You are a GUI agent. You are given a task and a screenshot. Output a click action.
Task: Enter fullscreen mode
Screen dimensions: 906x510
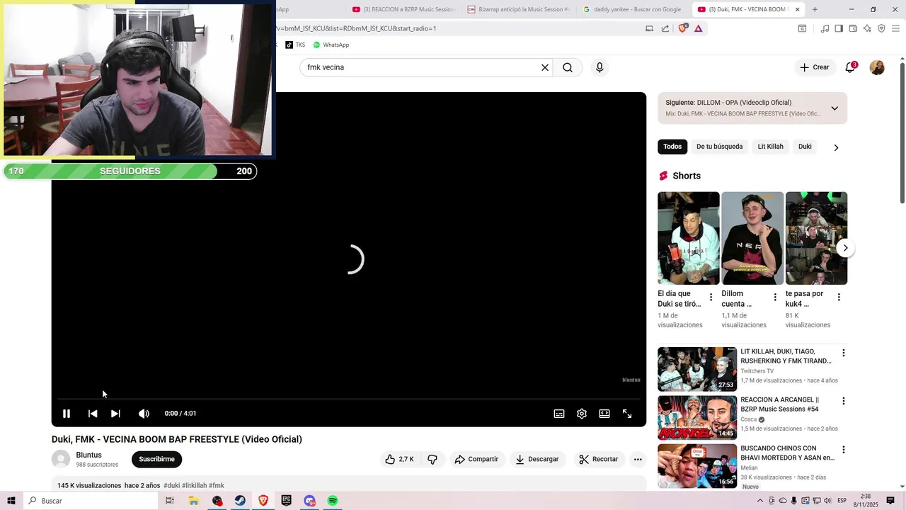627,414
